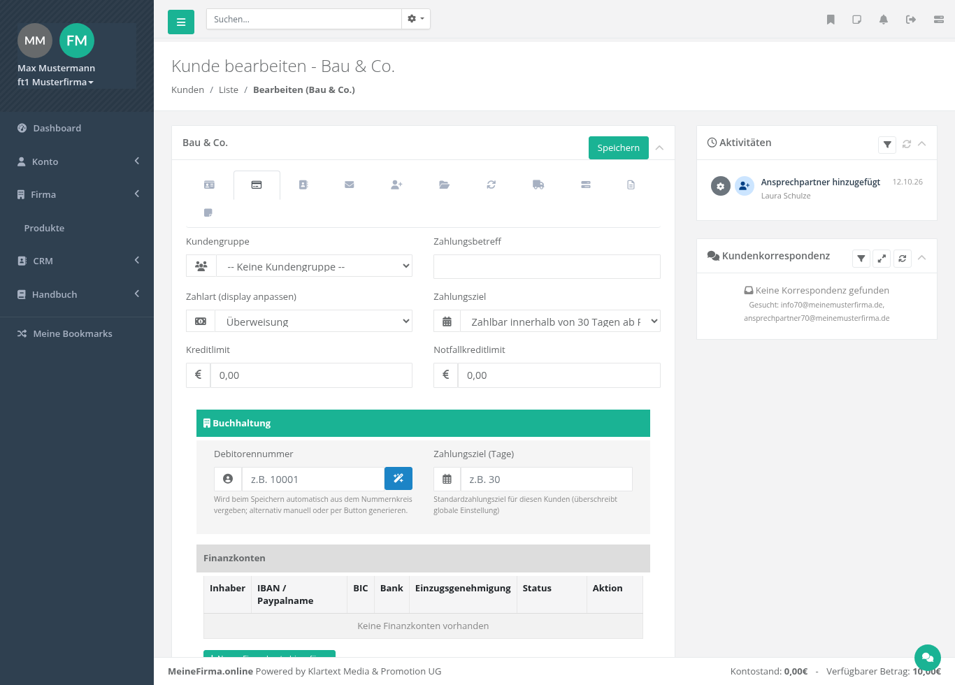This screenshot has width=955, height=685.
Task: Expand the Firma sidebar menu
Action: [77, 194]
